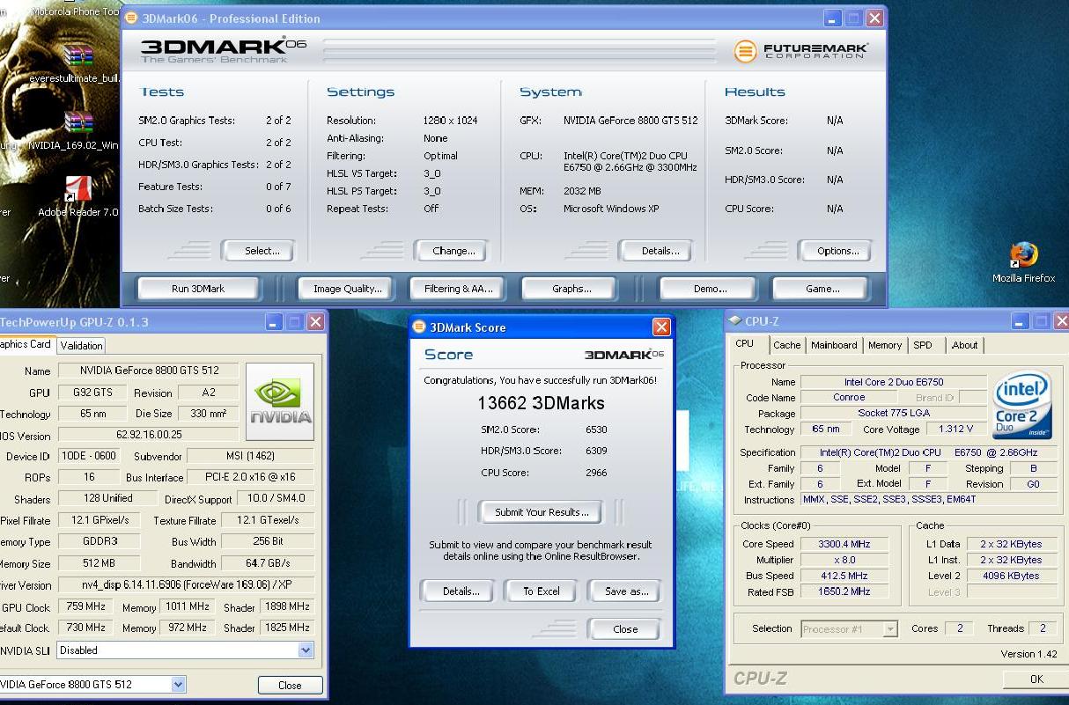The image size is (1069, 705).
Task: Click the CPU-Z title bar icon
Action: click(734, 321)
